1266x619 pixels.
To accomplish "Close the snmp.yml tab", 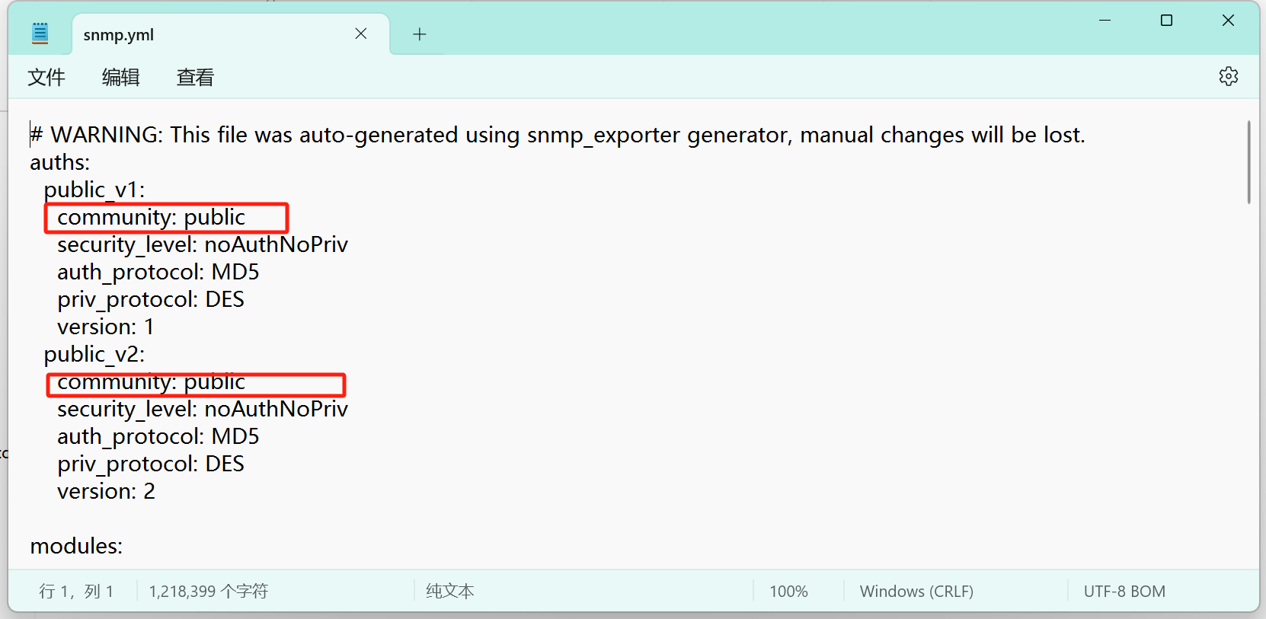I will [361, 34].
